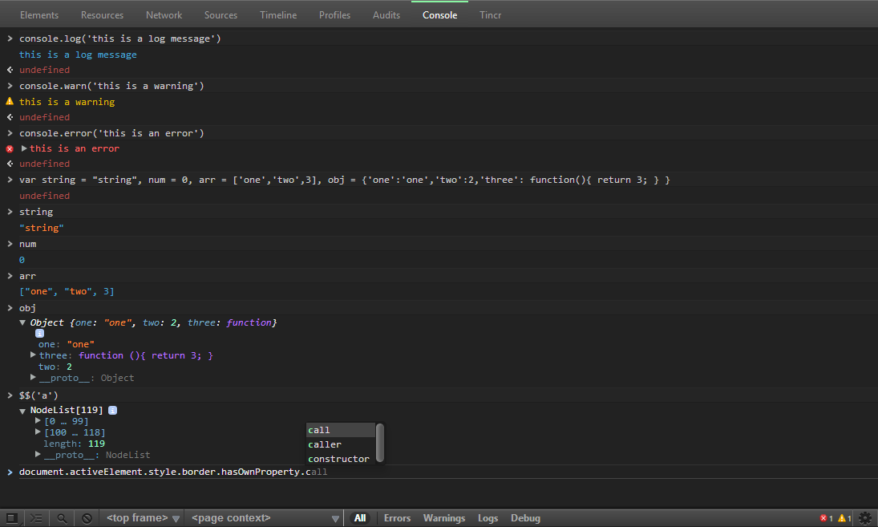The width and height of the screenshot is (878, 527).
Task: Select the All filter in console
Action: point(360,518)
